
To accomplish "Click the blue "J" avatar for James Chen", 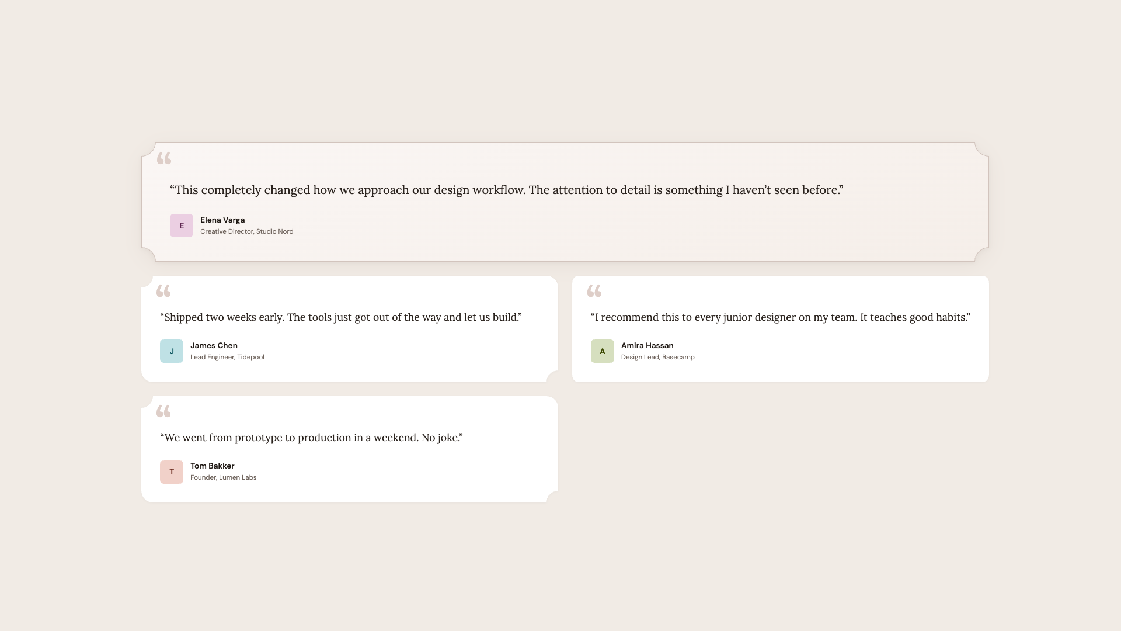I will (x=172, y=351).
